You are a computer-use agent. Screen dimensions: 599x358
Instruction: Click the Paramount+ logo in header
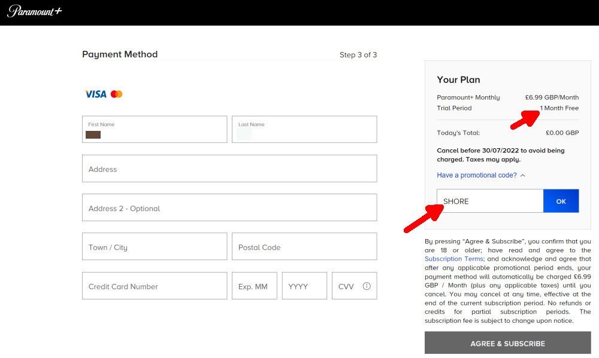pyautogui.click(x=35, y=11)
